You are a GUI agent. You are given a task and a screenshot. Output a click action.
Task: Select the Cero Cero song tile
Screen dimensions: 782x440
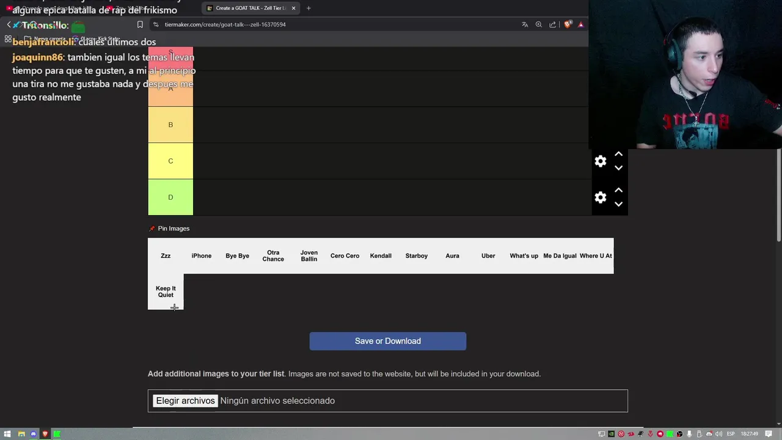click(x=345, y=255)
